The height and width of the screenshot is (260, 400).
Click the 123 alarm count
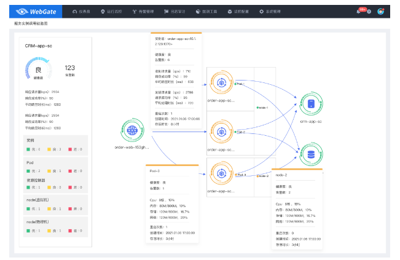click(x=69, y=68)
